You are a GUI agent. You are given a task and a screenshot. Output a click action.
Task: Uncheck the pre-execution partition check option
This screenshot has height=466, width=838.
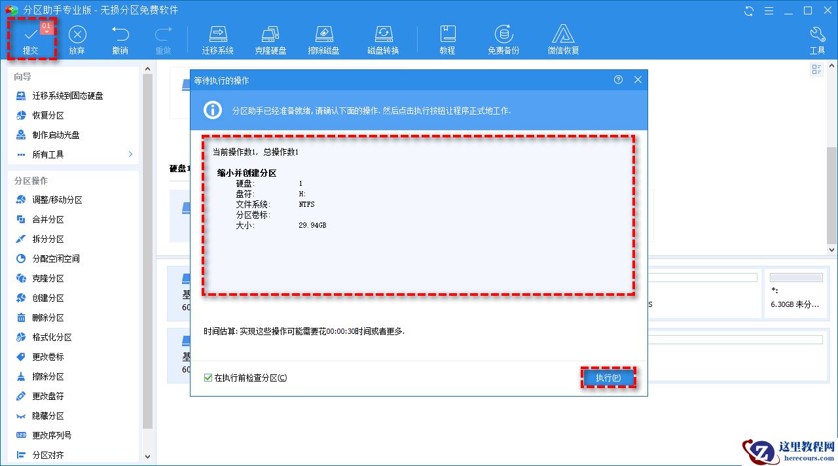point(208,377)
